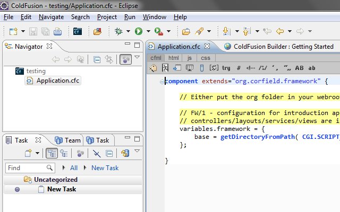340x212 pixels.
Task: Click the Debug bug icon
Action: pos(118,32)
